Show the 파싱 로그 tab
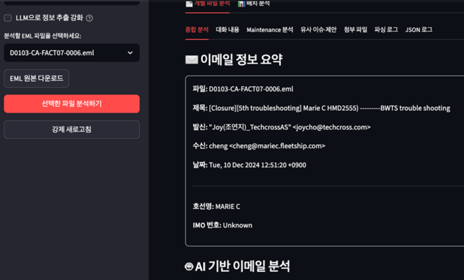Viewport: 464px width, 280px height. 386,30
